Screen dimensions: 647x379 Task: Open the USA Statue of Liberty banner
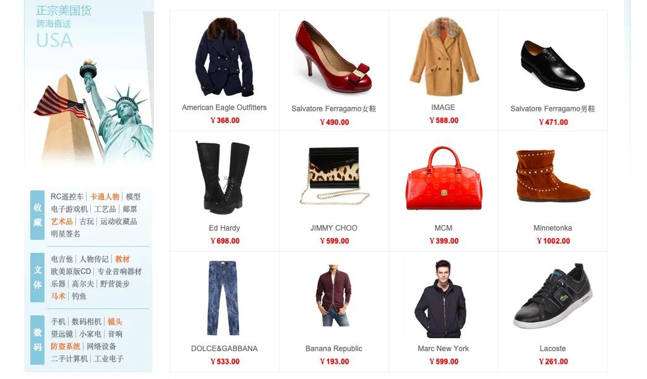click(x=89, y=83)
